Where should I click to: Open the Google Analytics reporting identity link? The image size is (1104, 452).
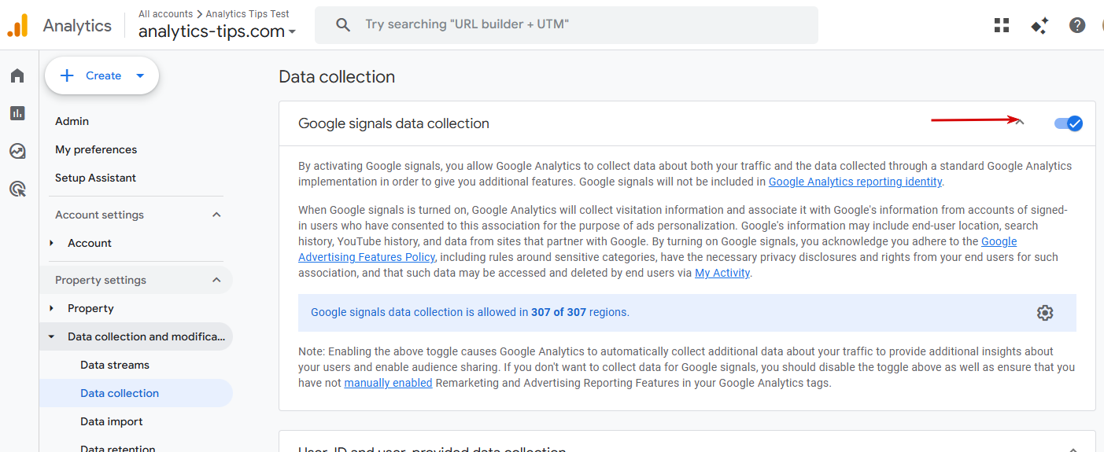855,182
